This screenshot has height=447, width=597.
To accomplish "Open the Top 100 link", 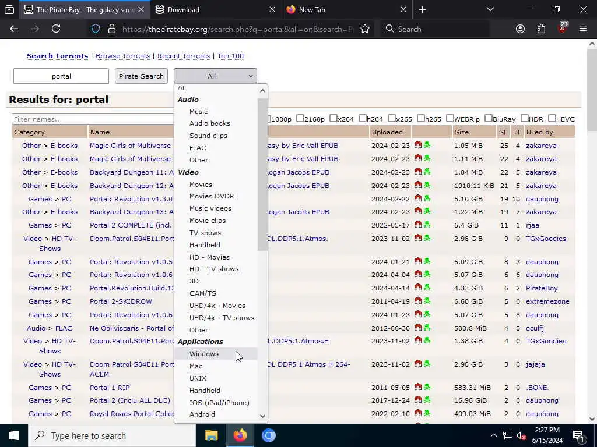I will point(230,56).
